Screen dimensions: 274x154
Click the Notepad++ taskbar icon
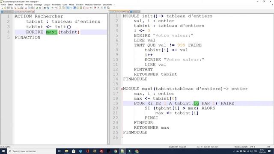click(122, 151)
